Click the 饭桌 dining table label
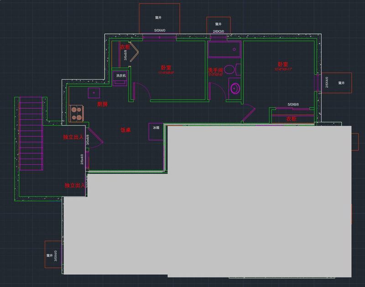Screen dimensions: 365x287 [125, 130]
